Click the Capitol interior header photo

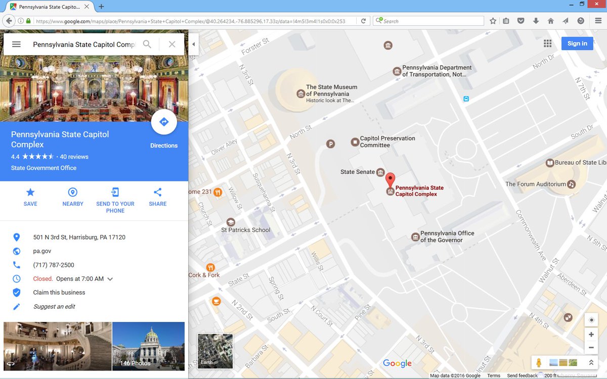click(94, 76)
